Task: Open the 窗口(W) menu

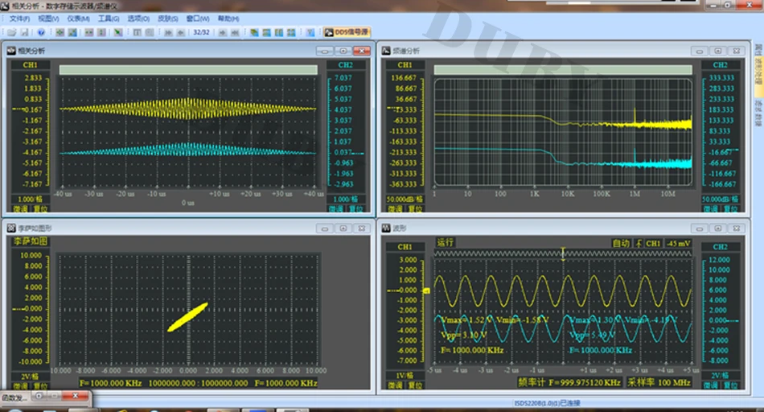Action: 198,19
